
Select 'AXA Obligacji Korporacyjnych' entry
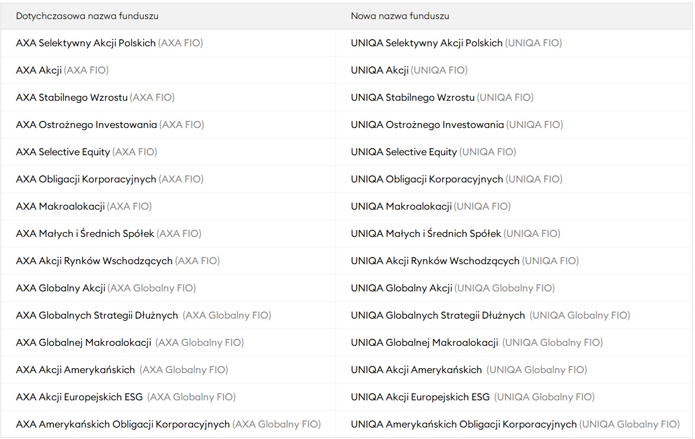[86, 179]
